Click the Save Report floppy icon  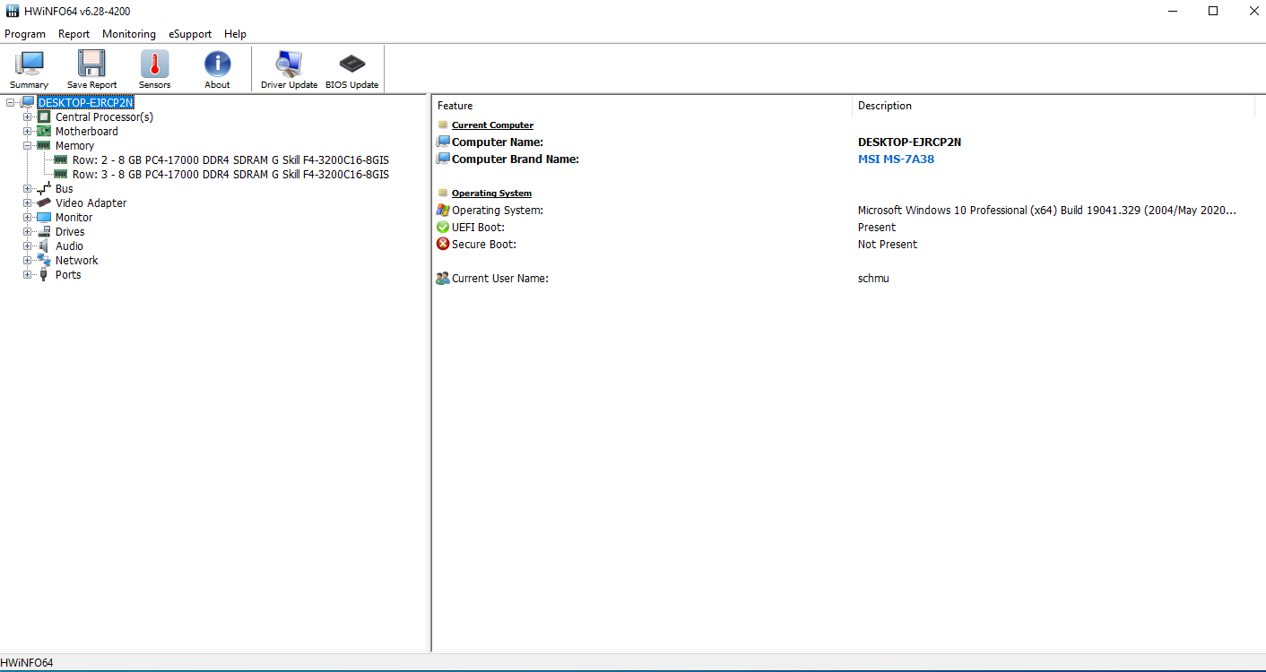click(x=91, y=64)
